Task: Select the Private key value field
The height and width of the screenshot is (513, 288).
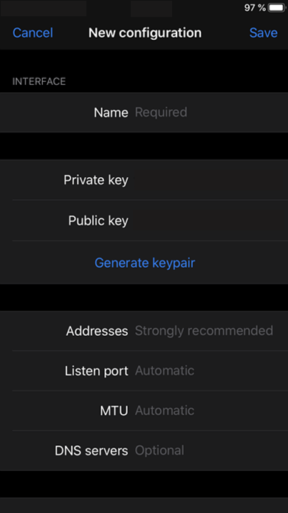Action: pyautogui.click(x=210, y=180)
